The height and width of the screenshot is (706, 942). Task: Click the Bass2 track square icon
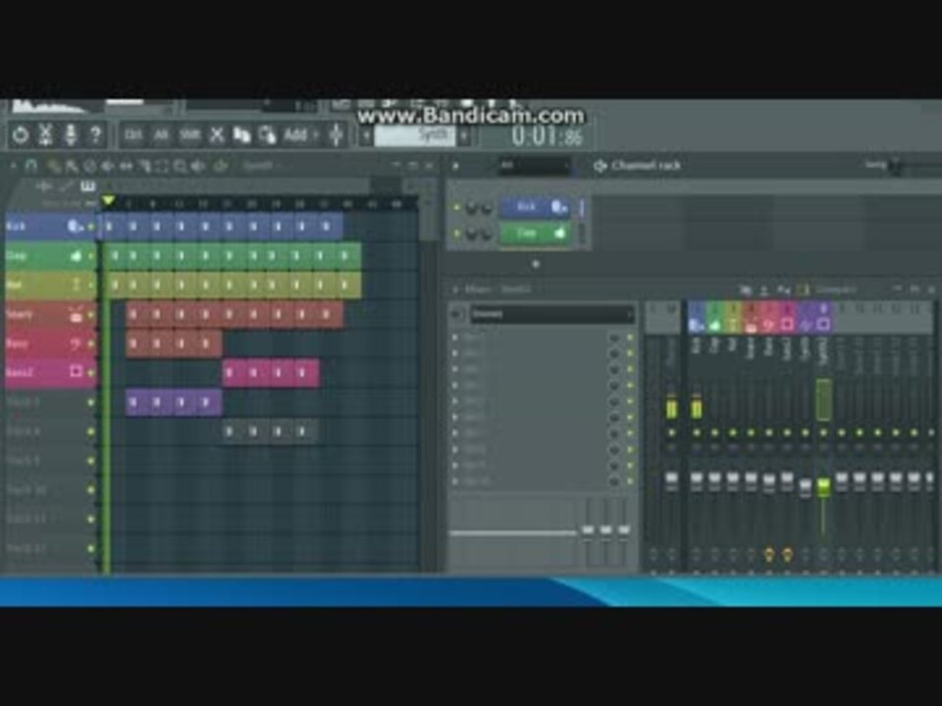76,372
